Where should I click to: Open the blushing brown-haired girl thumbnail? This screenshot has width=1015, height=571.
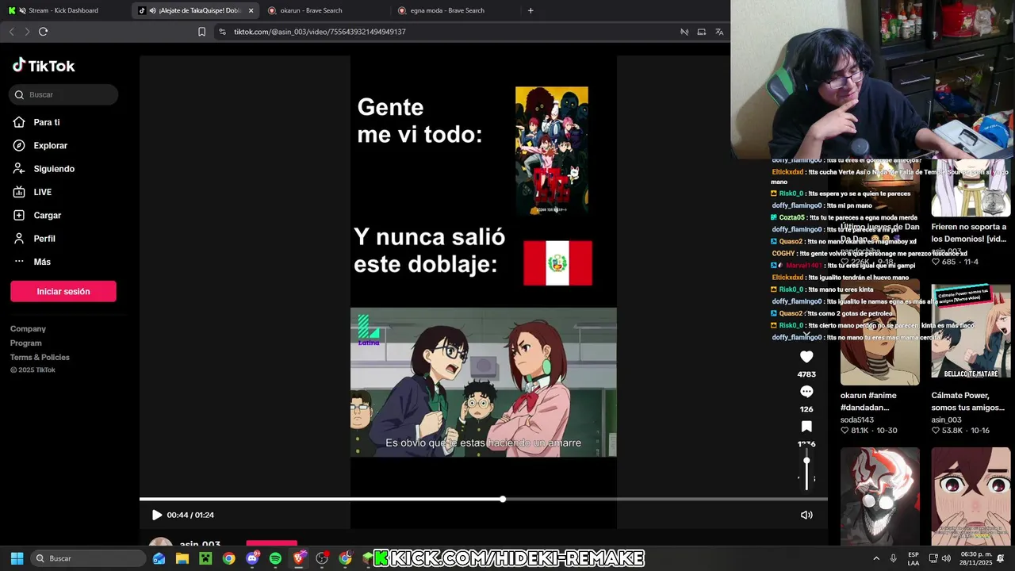(971, 496)
